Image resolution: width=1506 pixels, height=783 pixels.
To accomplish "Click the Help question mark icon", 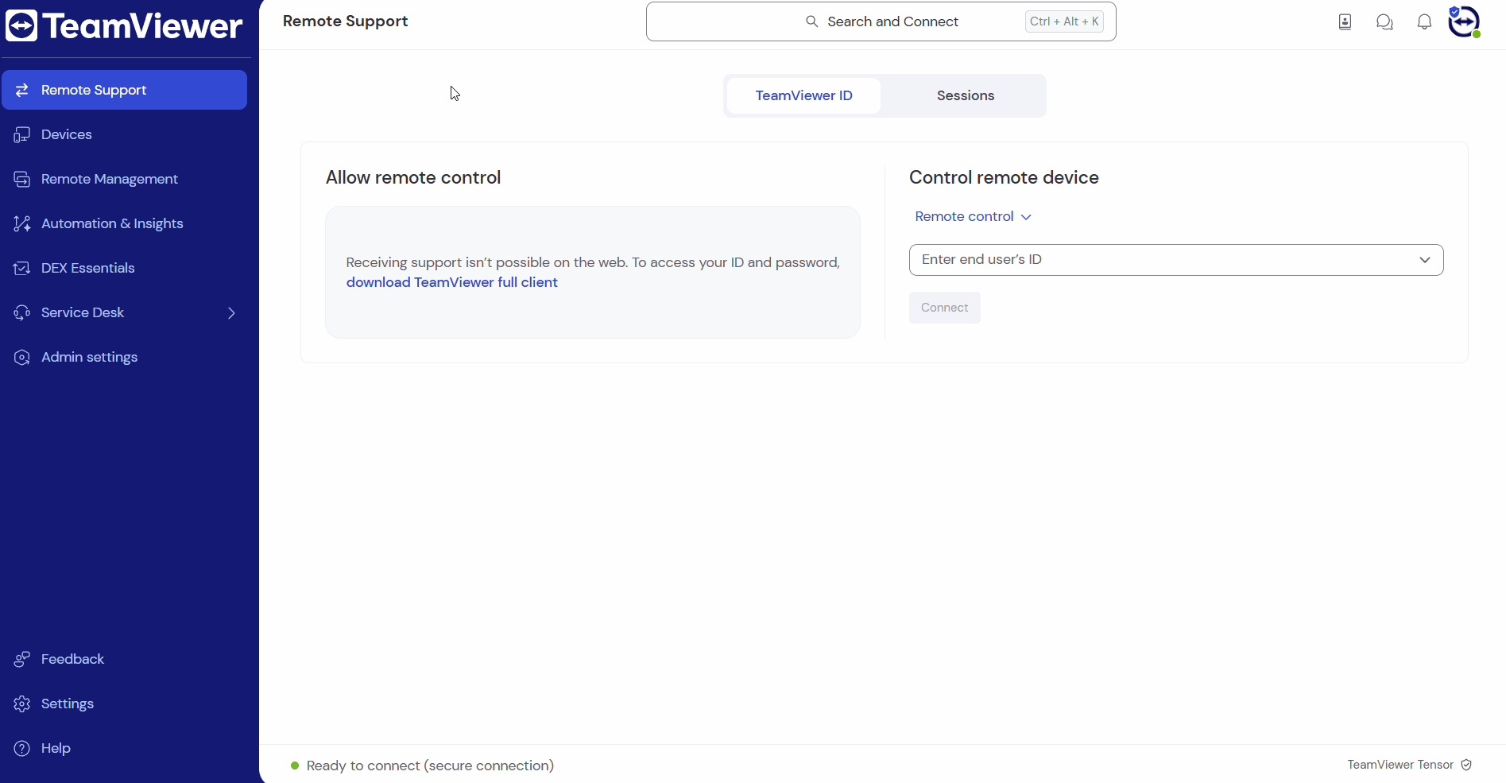I will pyautogui.click(x=22, y=749).
